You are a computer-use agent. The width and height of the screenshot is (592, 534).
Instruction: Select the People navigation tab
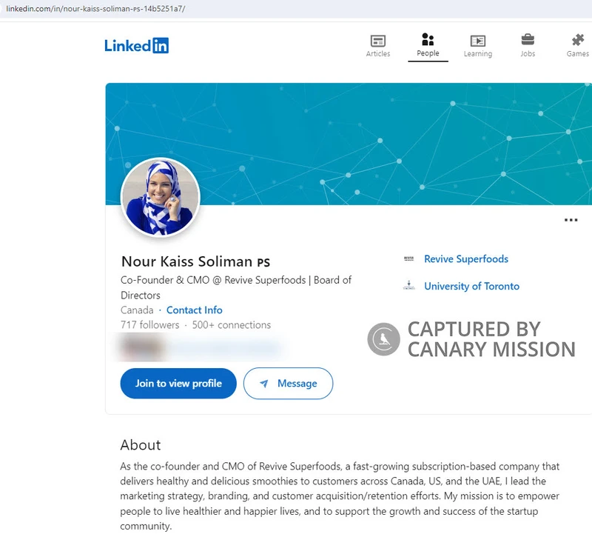coord(428,45)
